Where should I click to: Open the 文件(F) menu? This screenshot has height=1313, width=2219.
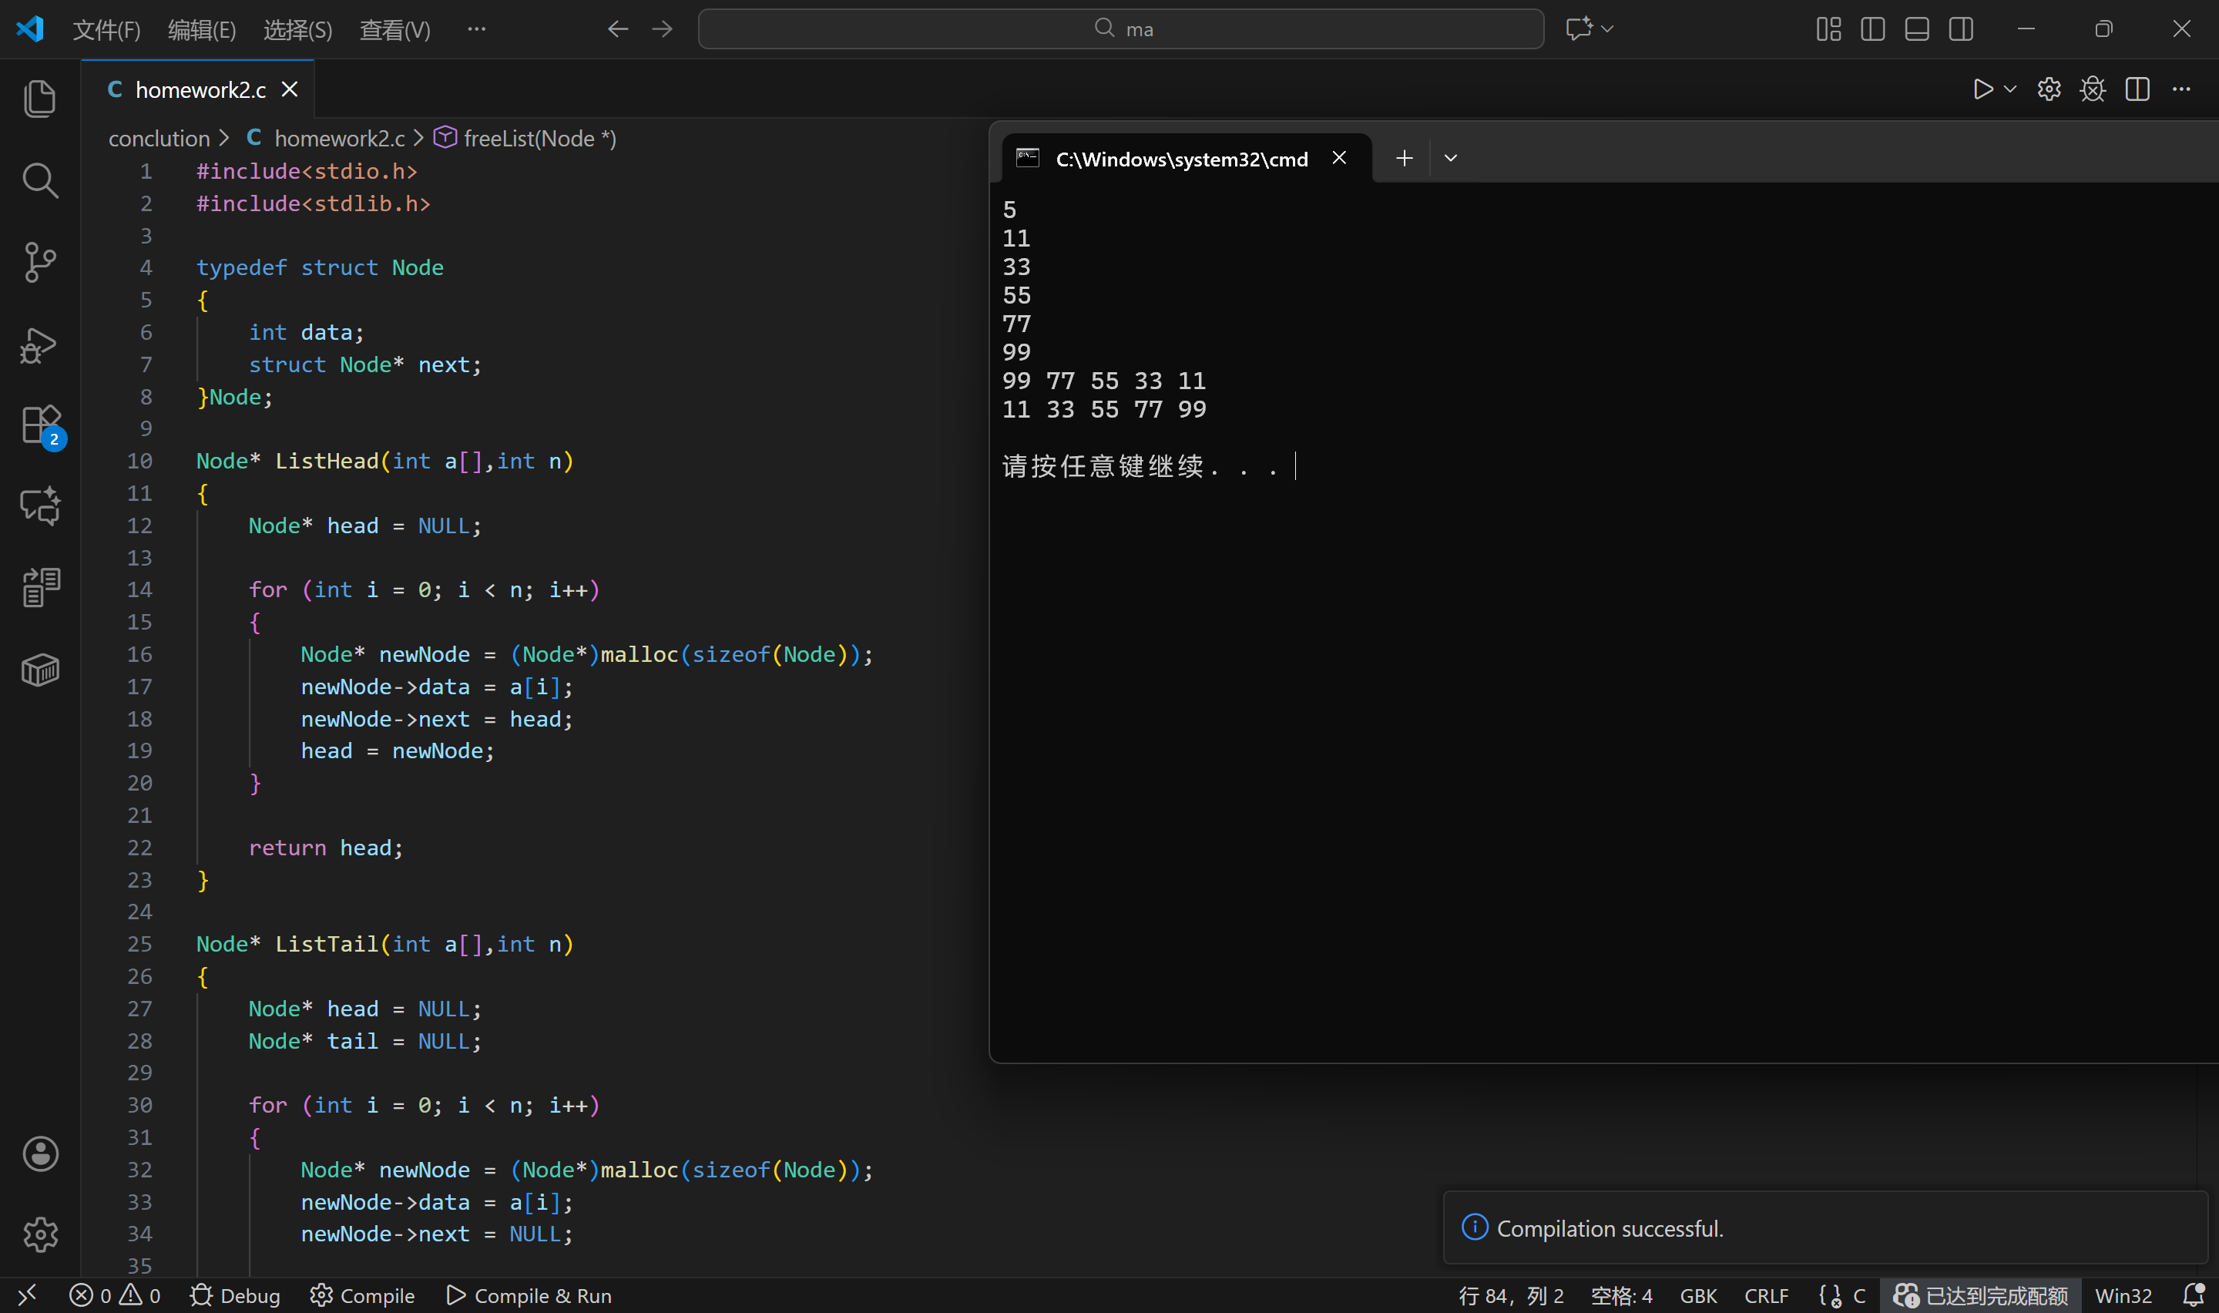[106, 30]
